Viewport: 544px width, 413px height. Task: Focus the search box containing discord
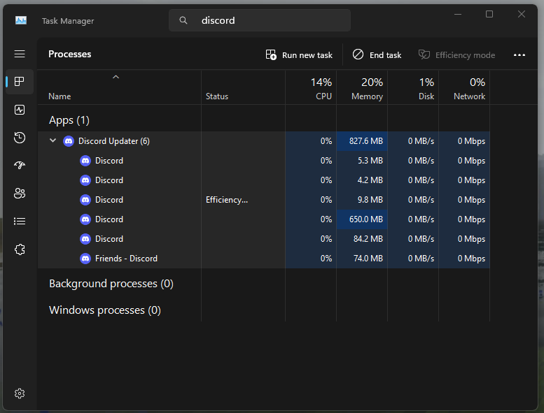pos(260,20)
